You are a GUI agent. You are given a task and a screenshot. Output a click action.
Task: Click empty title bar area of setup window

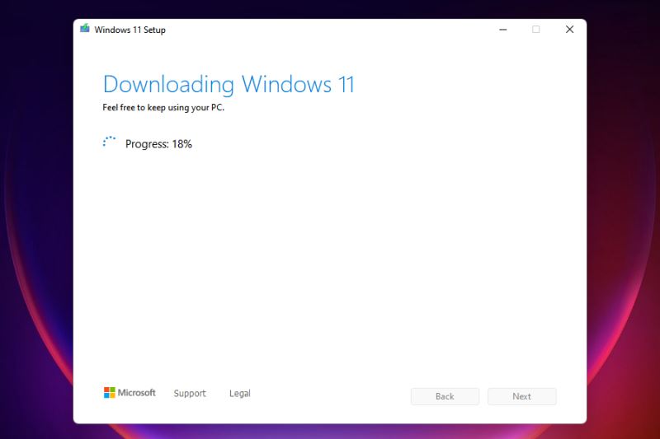pyautogui.click(x=330, y=30)
